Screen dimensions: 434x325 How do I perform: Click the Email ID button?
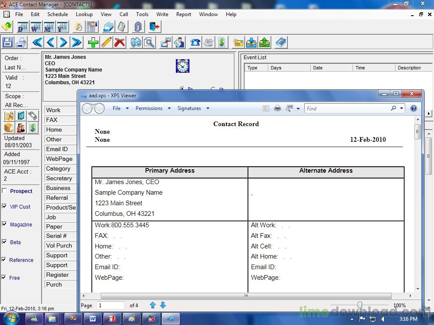60,149
